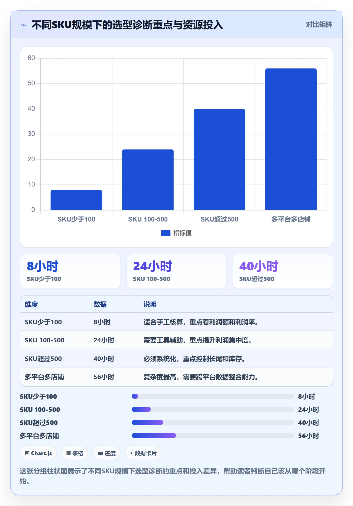Click the lightning icon beside the title
Image resolution: width=353 pixels, height=506 pixels.
click(x=24, y=25)
